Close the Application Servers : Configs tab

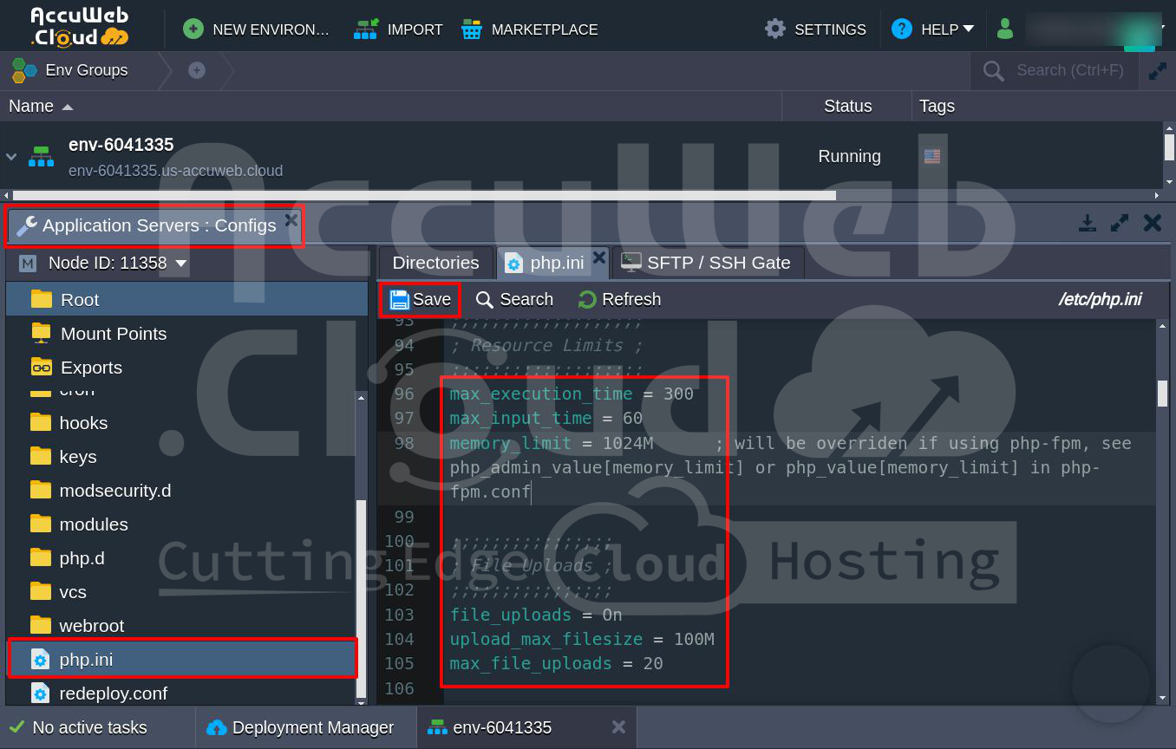tap(291, 219)
